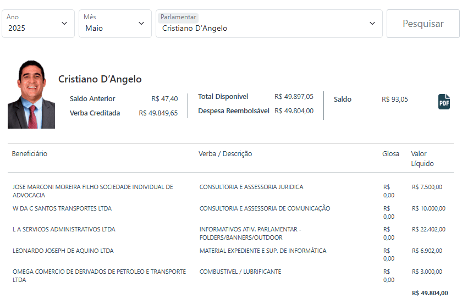Select Jose Marconi Moreira Filho beneficiary entry
This screenshot has width=462, height=304.
92,191
